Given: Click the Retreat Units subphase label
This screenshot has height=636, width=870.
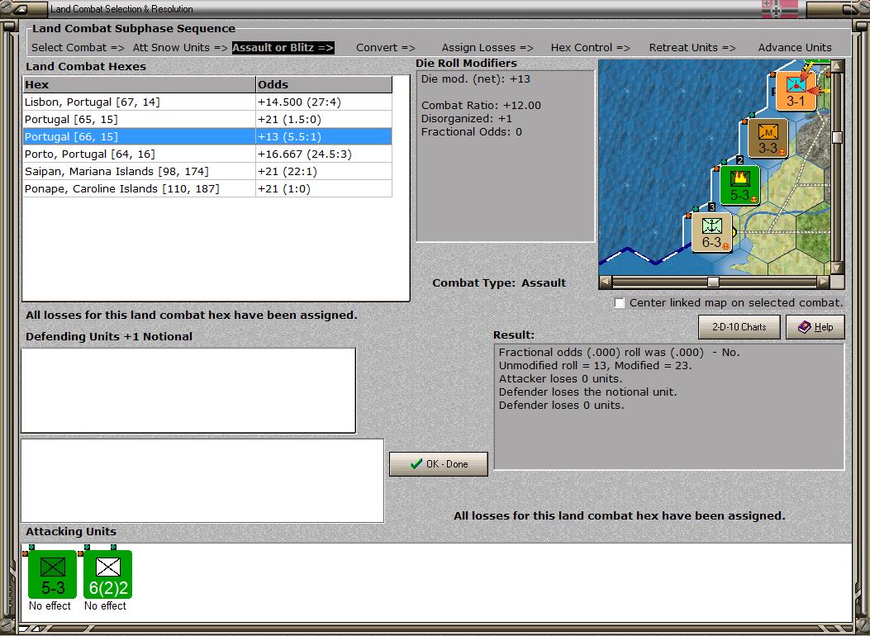Looking at the screenshot, I should pos(692,48).
